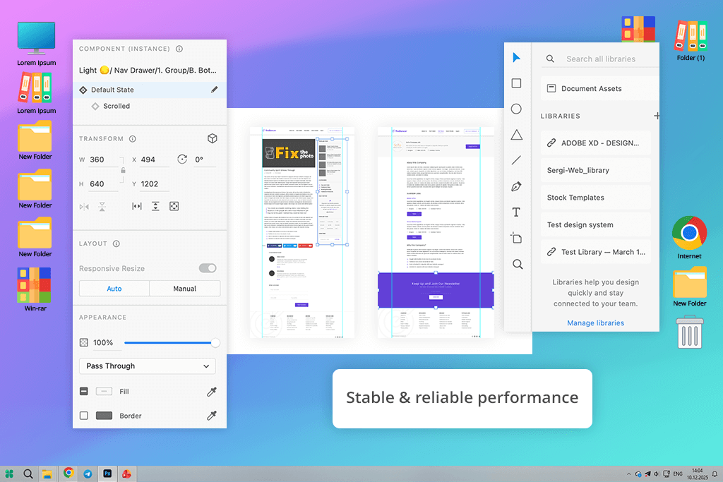Click the Fill eyedropper icon
723x482 pixels.
click(x=212, y=392)
